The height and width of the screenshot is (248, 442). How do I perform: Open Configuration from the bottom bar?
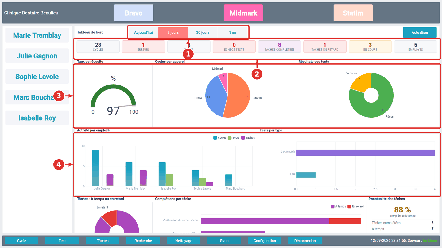[x=265, y=241]
